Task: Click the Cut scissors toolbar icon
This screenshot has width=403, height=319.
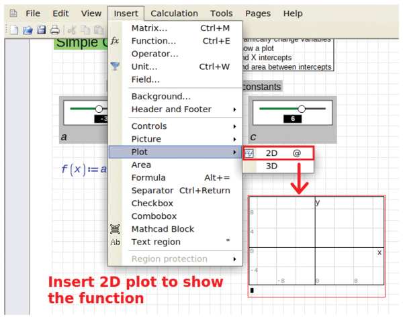Action: tap(70, 30)
